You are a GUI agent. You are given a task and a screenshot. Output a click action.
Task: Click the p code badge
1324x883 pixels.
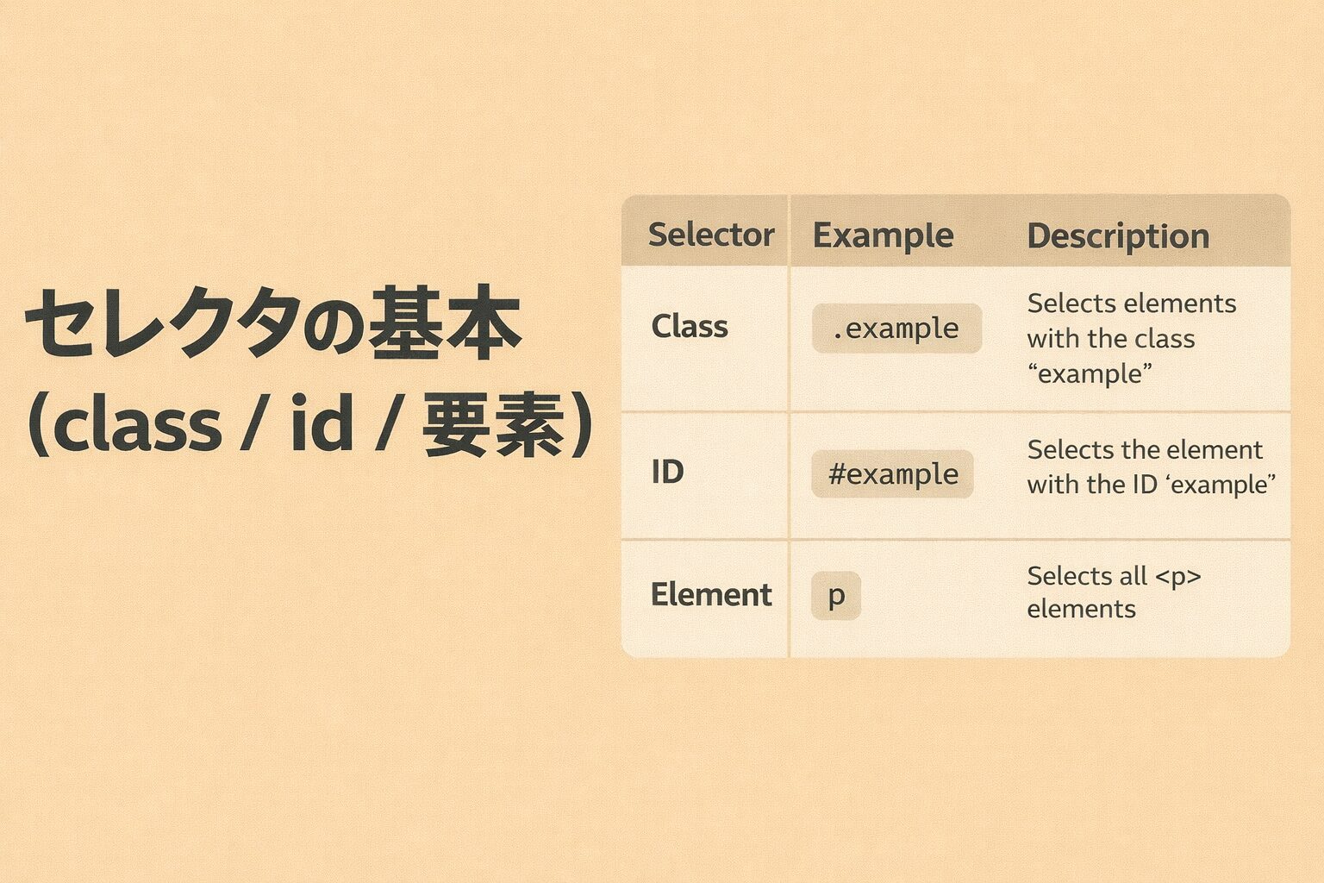[836, 596]
